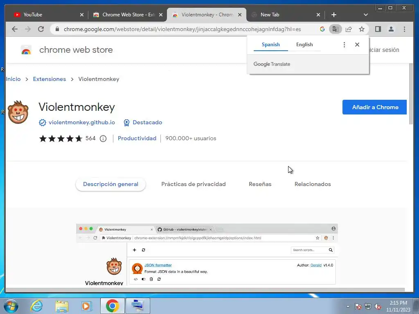
Task: Click Añadir a Chrome button
Action: click(x=374, y=107)
